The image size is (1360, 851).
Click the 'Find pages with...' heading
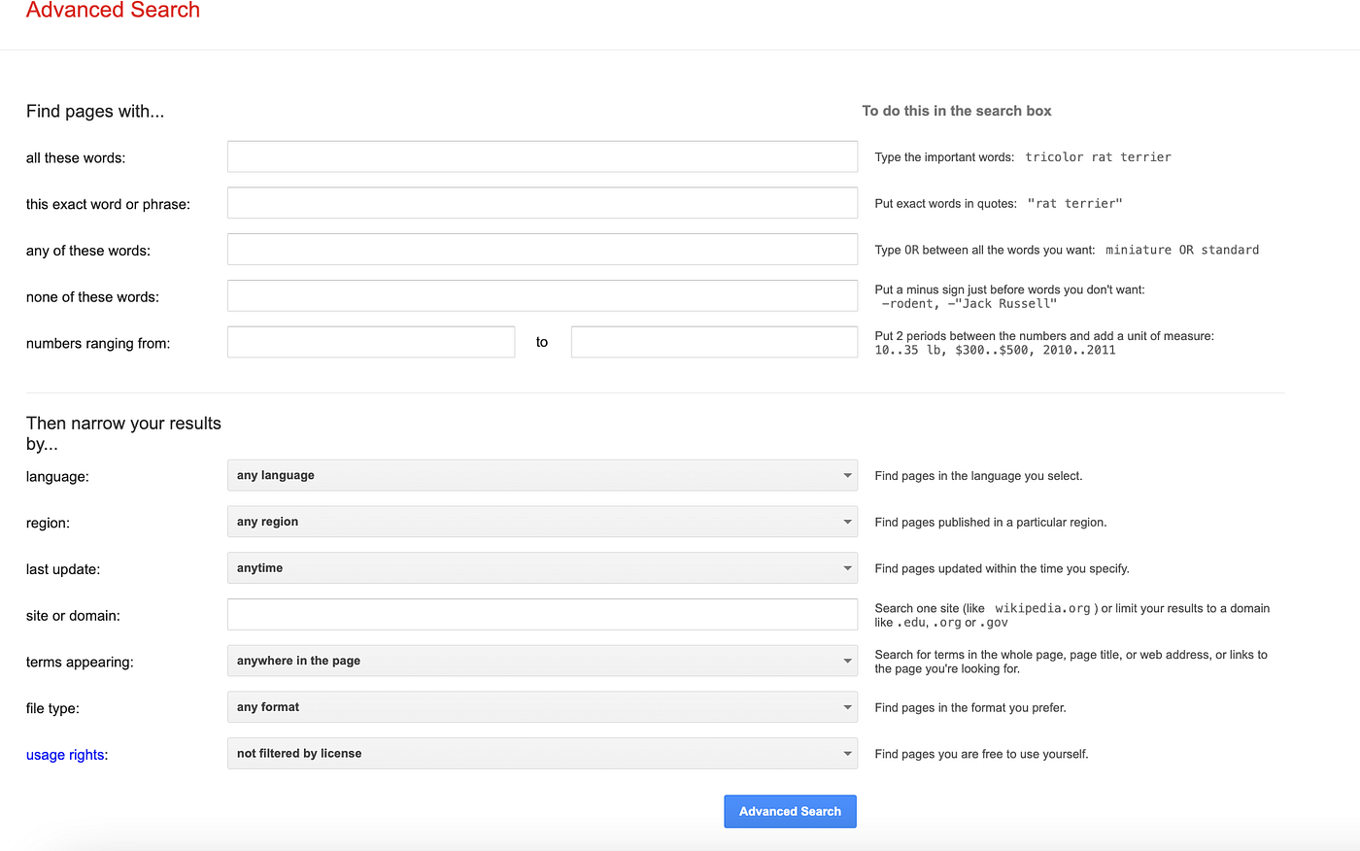point(95,112)
